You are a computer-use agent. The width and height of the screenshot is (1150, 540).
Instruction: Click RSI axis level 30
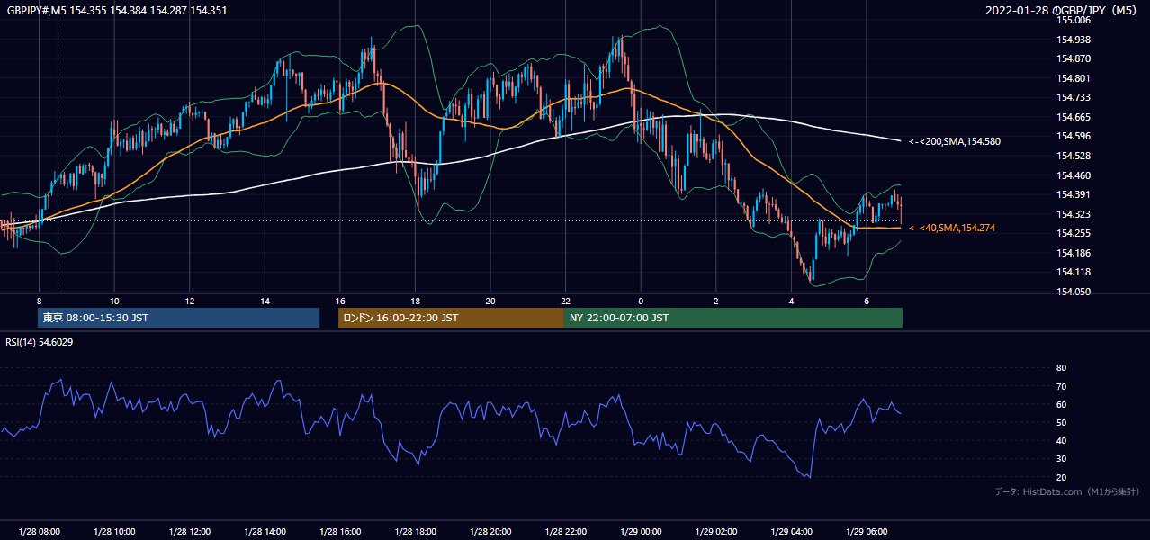click(x=1061, y=459)
